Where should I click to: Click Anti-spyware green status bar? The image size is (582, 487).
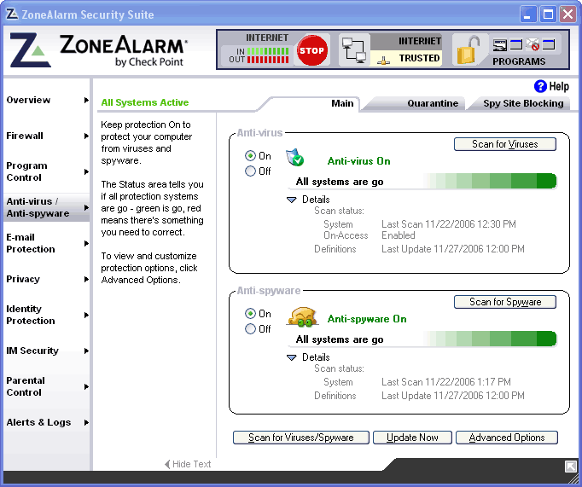[490, 339]
